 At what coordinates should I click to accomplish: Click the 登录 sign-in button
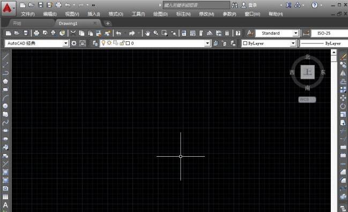pyautogui.click(x=249, y=5)
